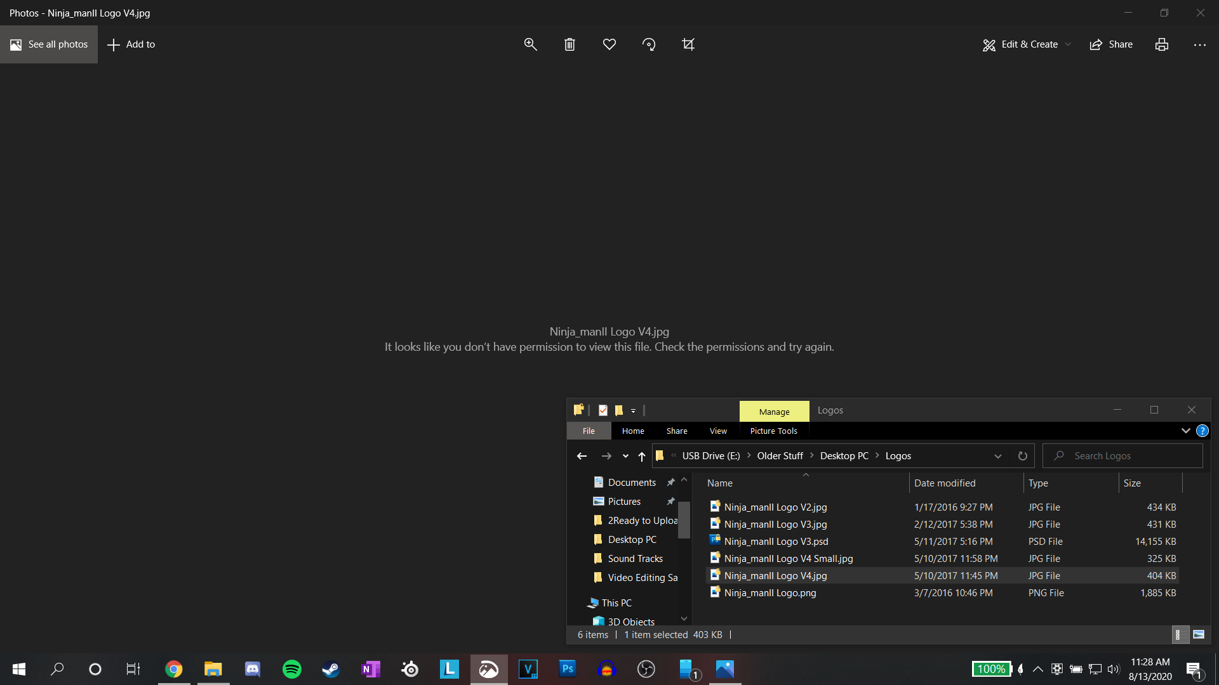1219x685 pixels.
Task: Refresh the Logos folder
Action: coord(1022,456)
